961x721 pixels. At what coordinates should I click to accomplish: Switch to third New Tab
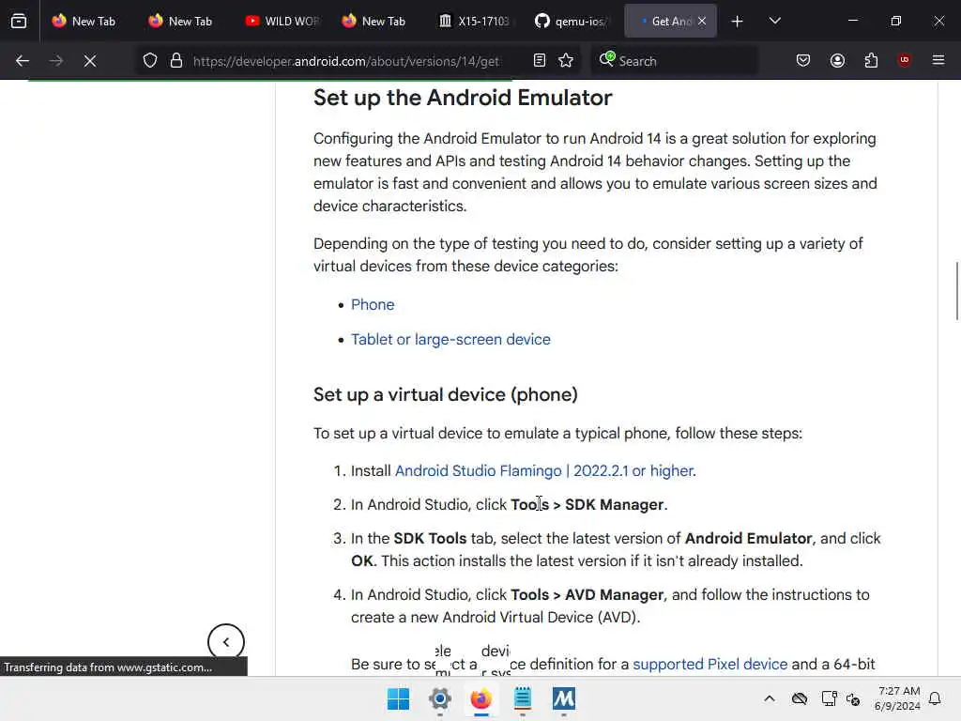tap(374, 22)
